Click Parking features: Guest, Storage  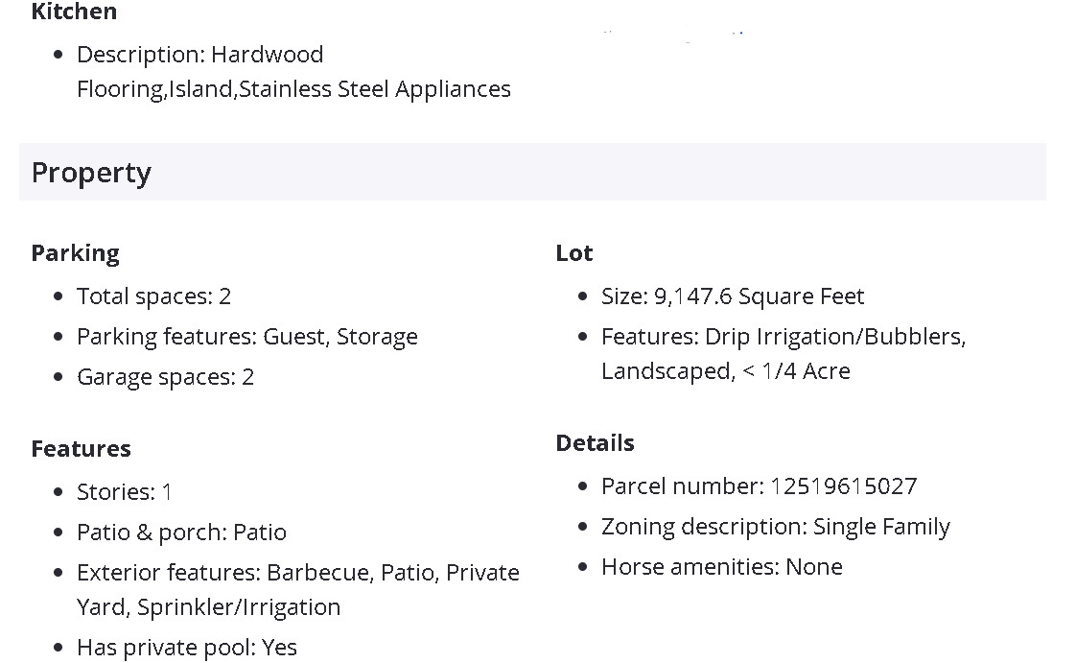tap(246, 337)
